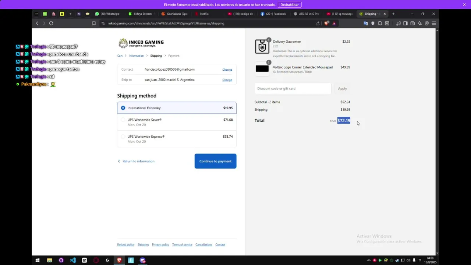This screenshot has height=265, width=471.
Task: Dismiss the Streamer mode banner
Action: coord(464,4)
